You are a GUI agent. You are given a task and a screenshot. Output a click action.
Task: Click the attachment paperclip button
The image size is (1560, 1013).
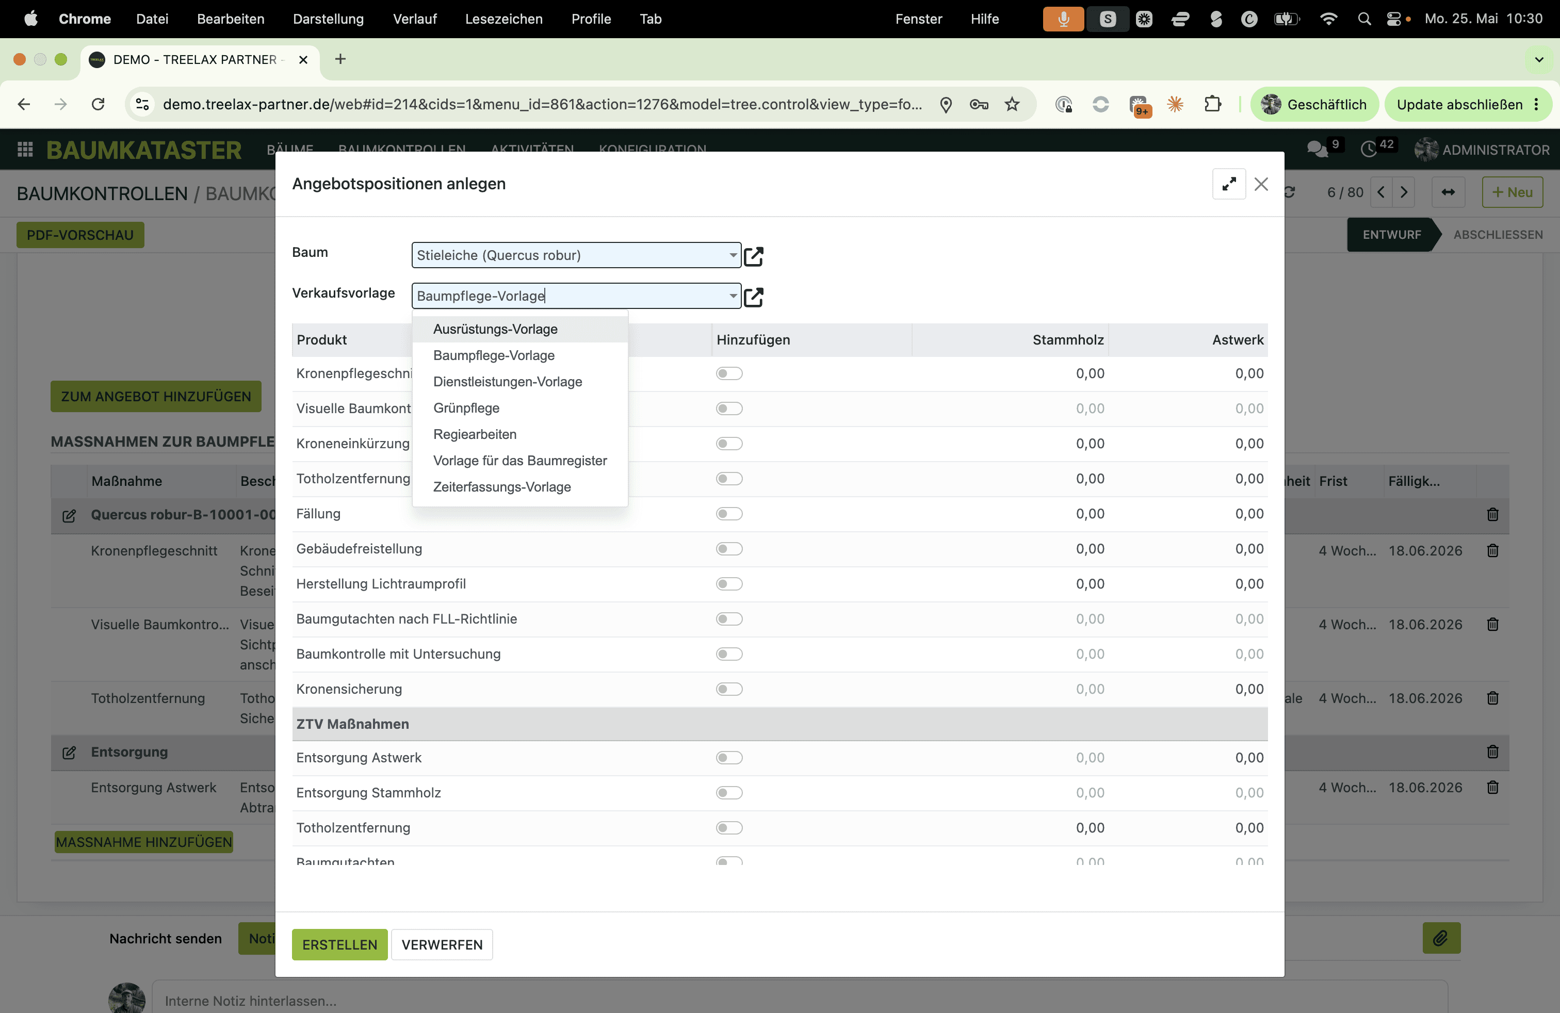(1441, 938)
